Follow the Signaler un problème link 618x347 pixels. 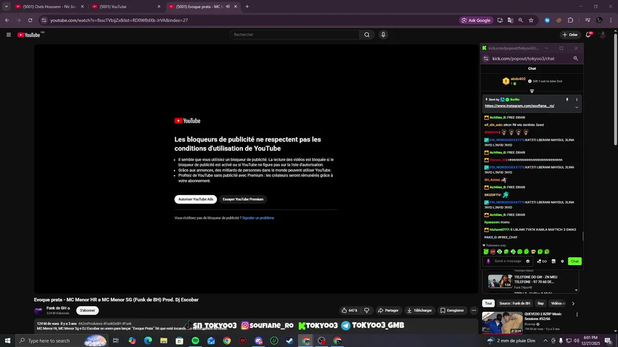click(258, 218)
